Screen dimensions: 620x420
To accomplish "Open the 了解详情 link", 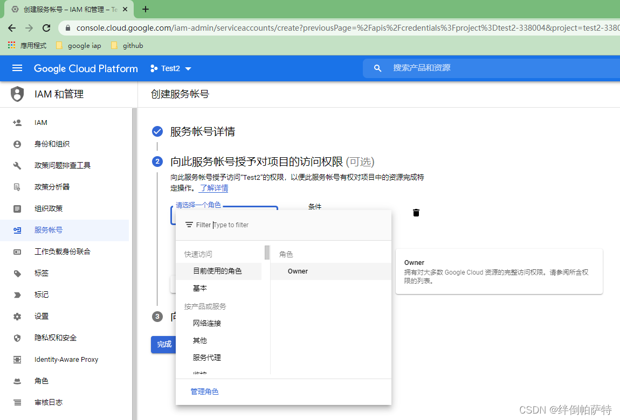I will coord(214,188).
